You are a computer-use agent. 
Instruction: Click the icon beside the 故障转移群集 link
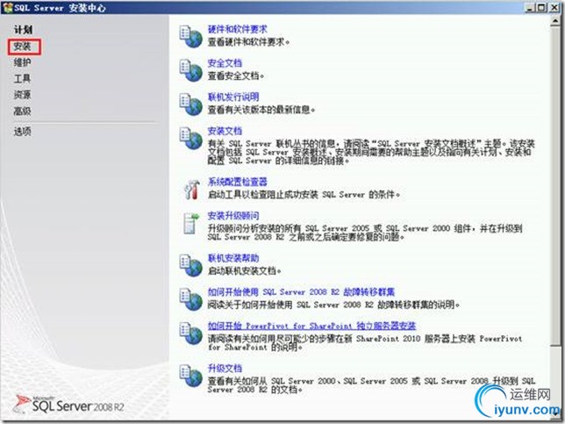(x=191, y=298)
